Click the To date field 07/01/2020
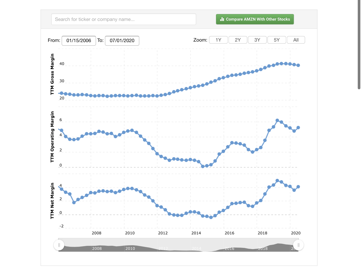Image resolution: width=363 pixels, height=271 pixels. 122,40
